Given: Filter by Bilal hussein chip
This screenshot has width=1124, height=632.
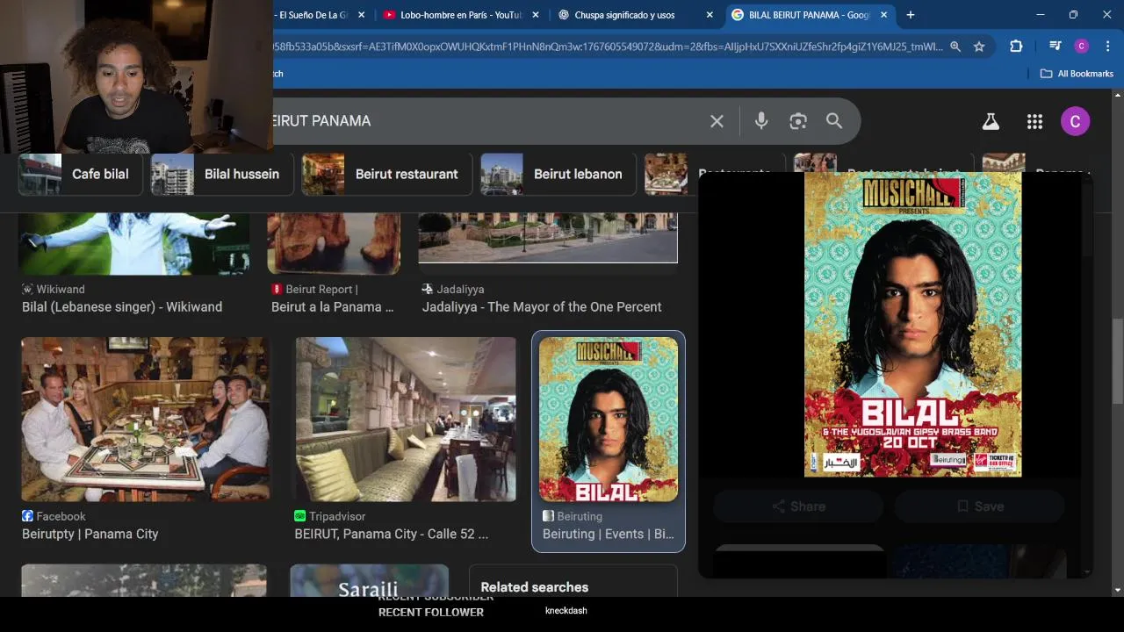Looking at the screenshot, I should (x=221, y=174).
